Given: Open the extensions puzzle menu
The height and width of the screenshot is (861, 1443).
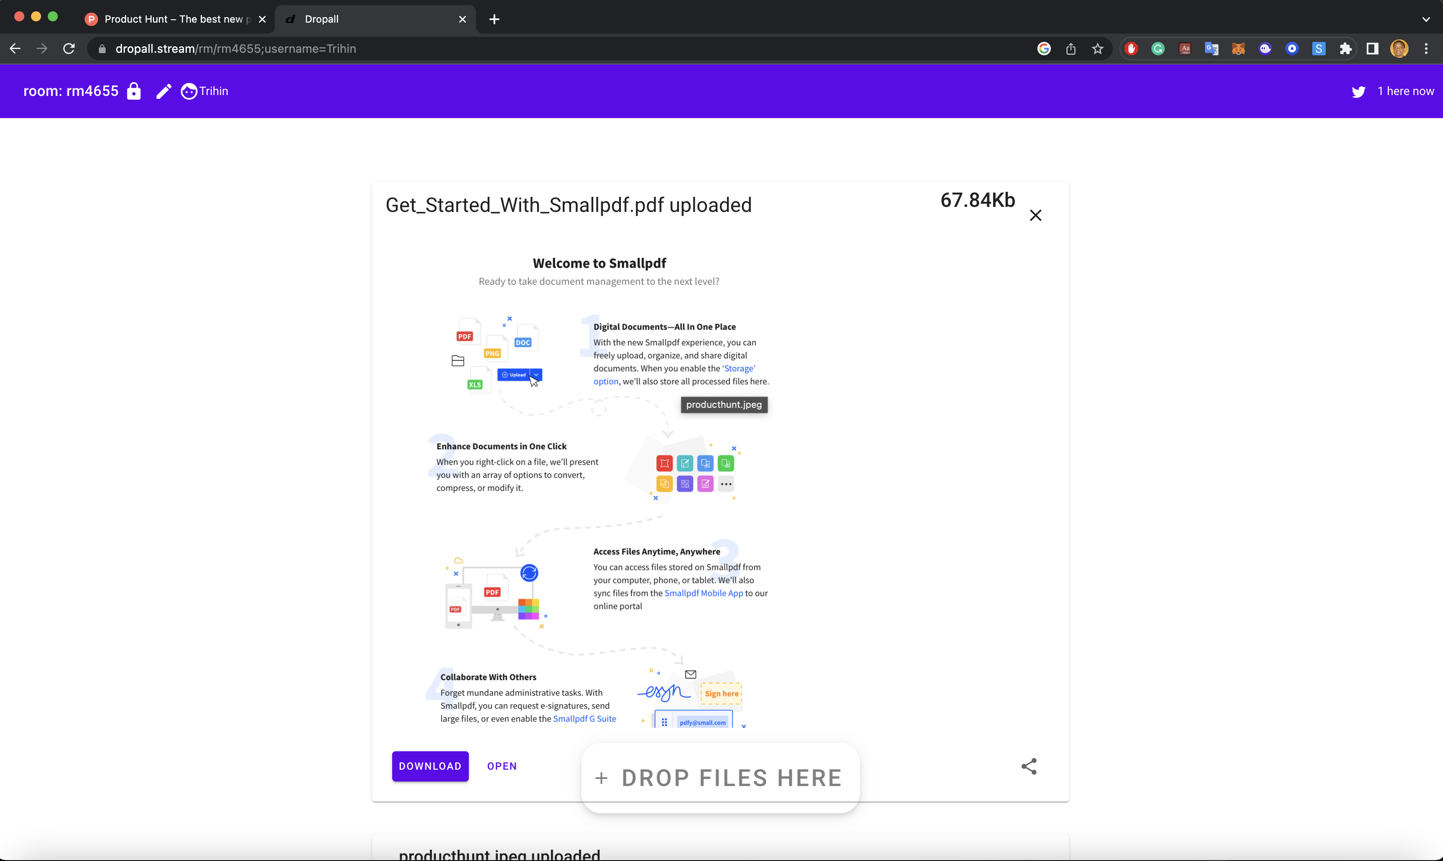Looking at the screenshot, I should pyautogui.click(x=1345, y=49).
